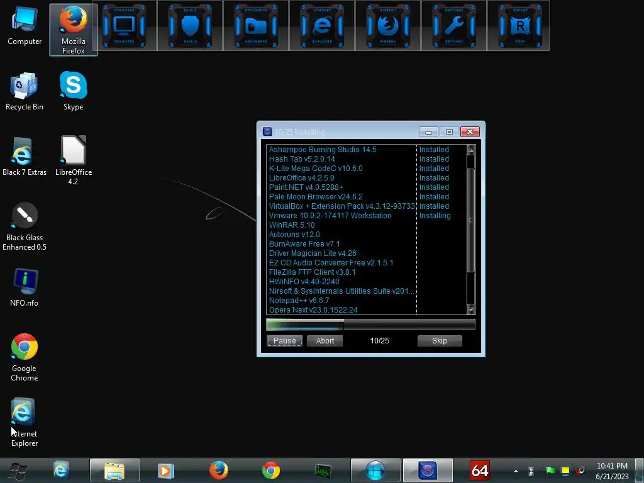Select the Skype desktop shortcut

coord(74,92)
